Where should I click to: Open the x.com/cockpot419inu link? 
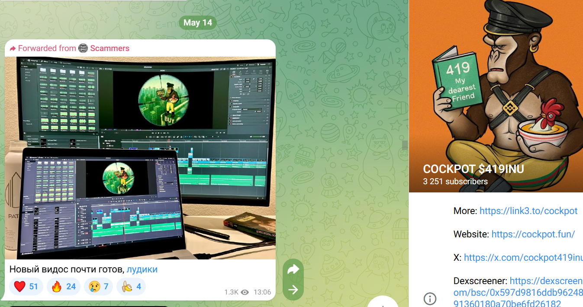523,258
